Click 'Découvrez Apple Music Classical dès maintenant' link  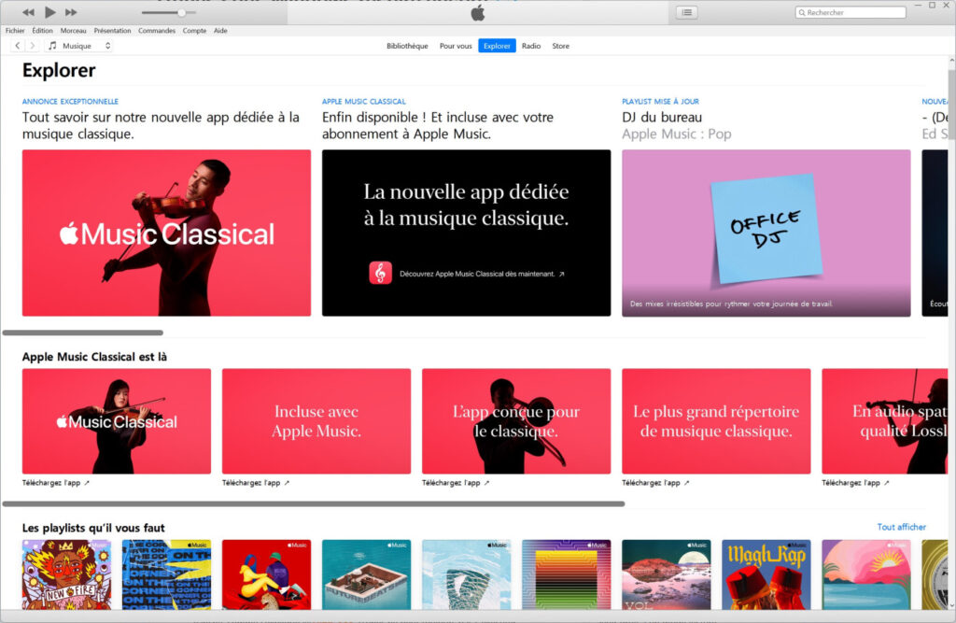pos(482,274)
